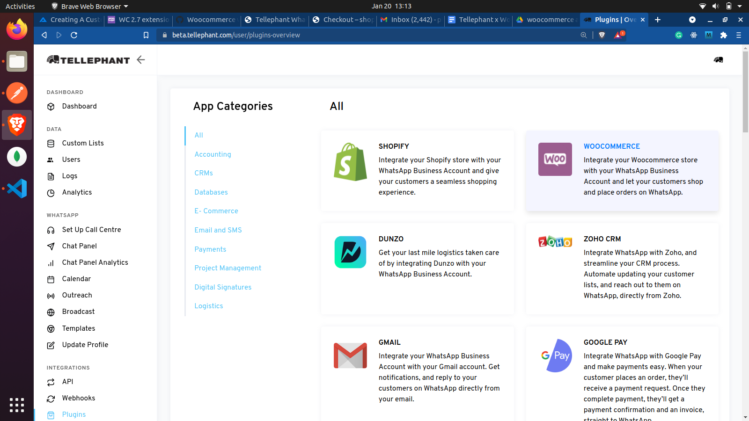Go to Users in the sidebar
Screen dimensions: 749x421
click(71, 160)
